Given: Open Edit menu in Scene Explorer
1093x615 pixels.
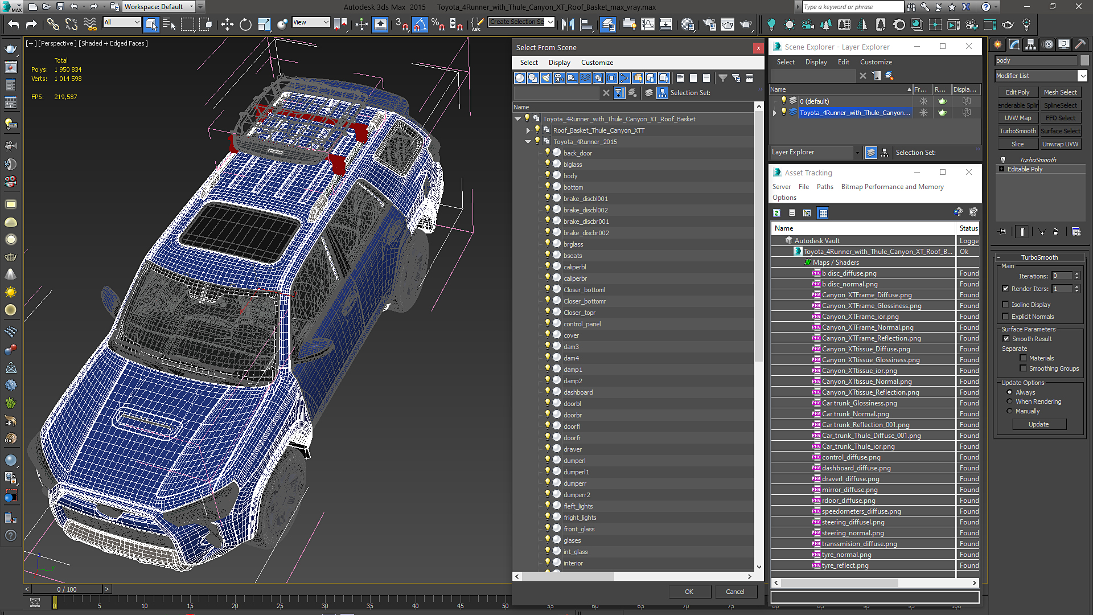Looking at the screenshot, I should (843, 62).
